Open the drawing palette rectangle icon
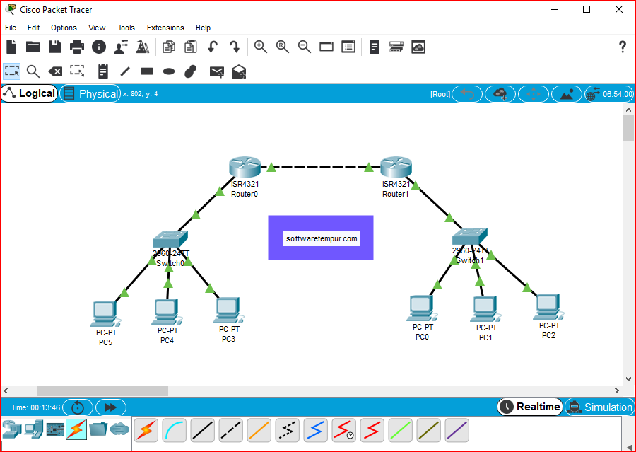This screenshot has height=452, width=636. click(326, 47)
